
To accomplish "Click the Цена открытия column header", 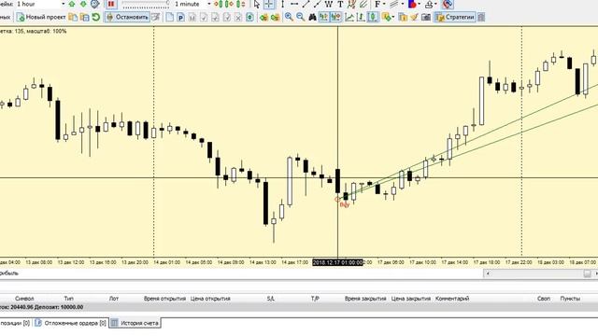I will [210, 299].
